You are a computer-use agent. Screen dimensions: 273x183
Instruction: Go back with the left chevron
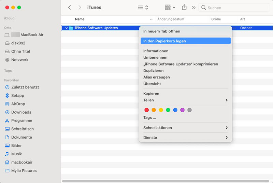point(70,8)
